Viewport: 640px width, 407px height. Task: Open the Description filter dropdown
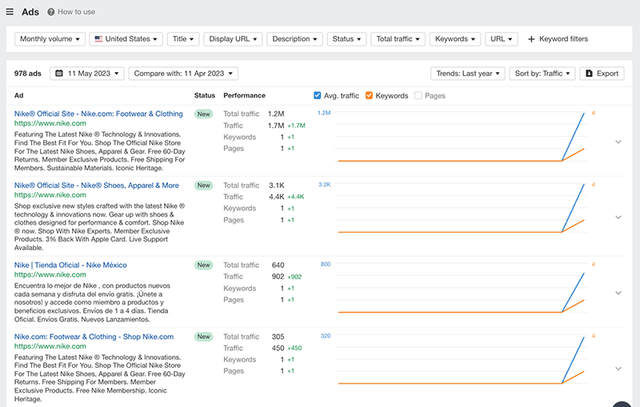click(294, 39)
